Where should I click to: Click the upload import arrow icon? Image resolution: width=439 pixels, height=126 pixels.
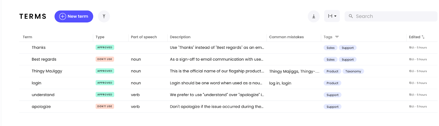tap(104, 16)
